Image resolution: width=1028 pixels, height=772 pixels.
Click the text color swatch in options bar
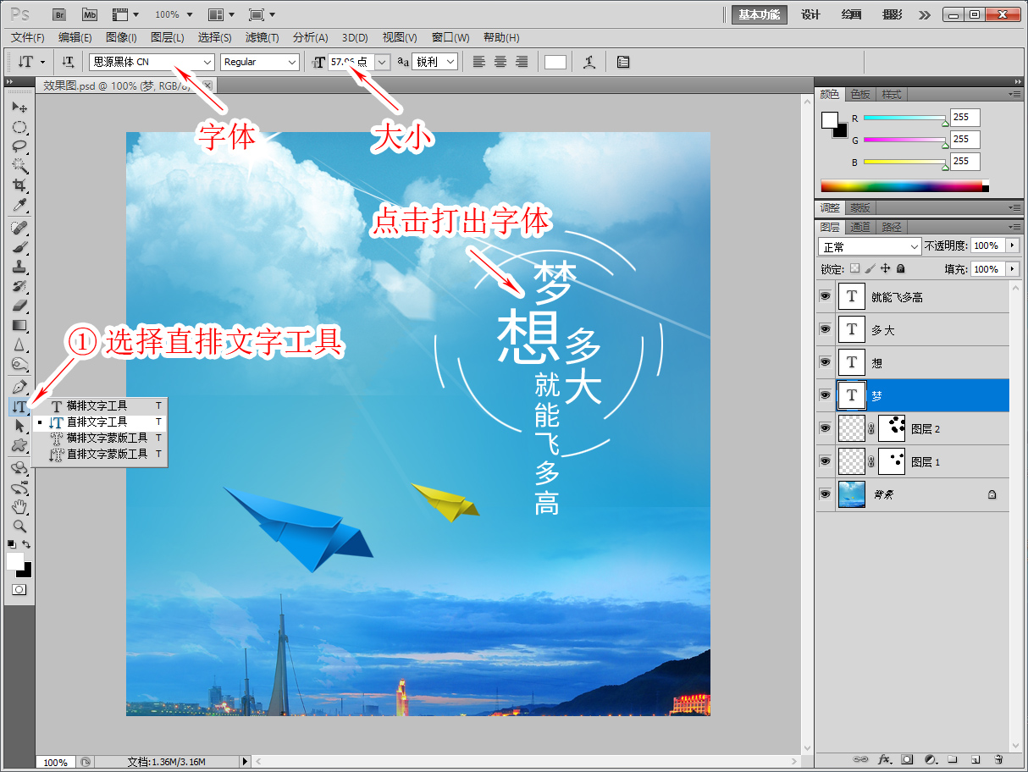tap(555, 62)
